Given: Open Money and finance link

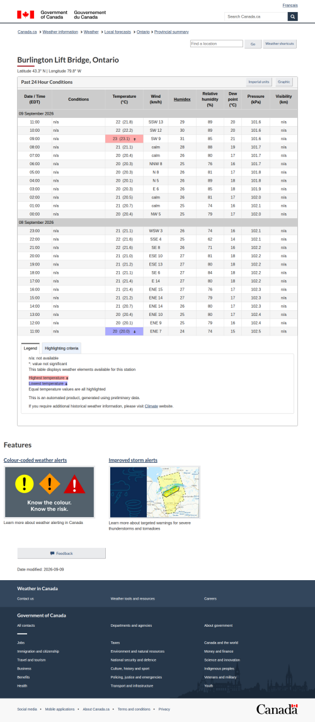Looking at the screenshot, I should click(x=219, y=651).
